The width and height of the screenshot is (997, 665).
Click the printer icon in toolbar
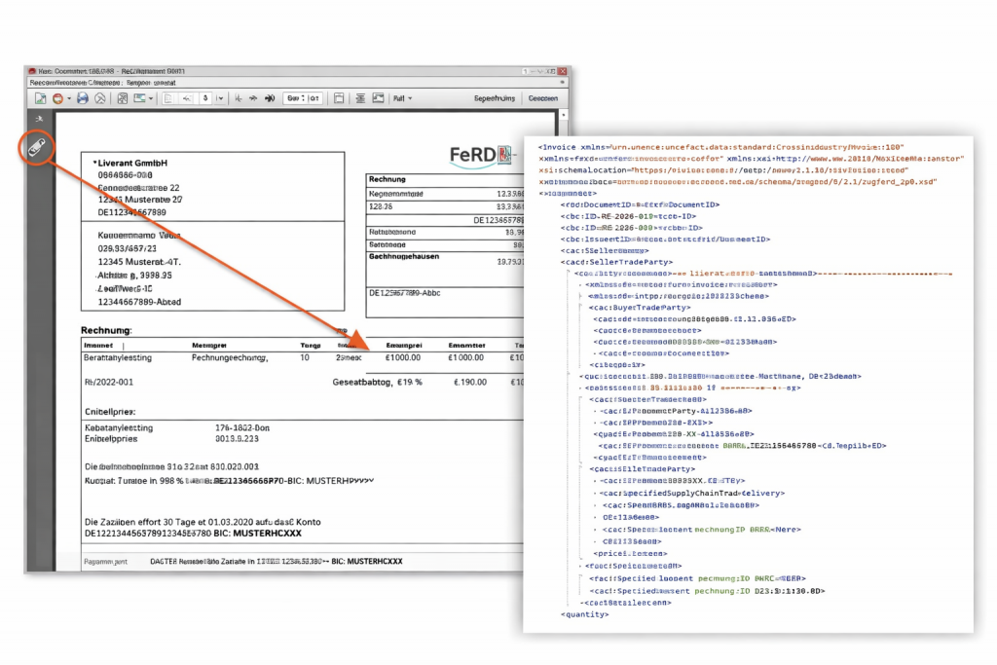(x=83, y=98)
